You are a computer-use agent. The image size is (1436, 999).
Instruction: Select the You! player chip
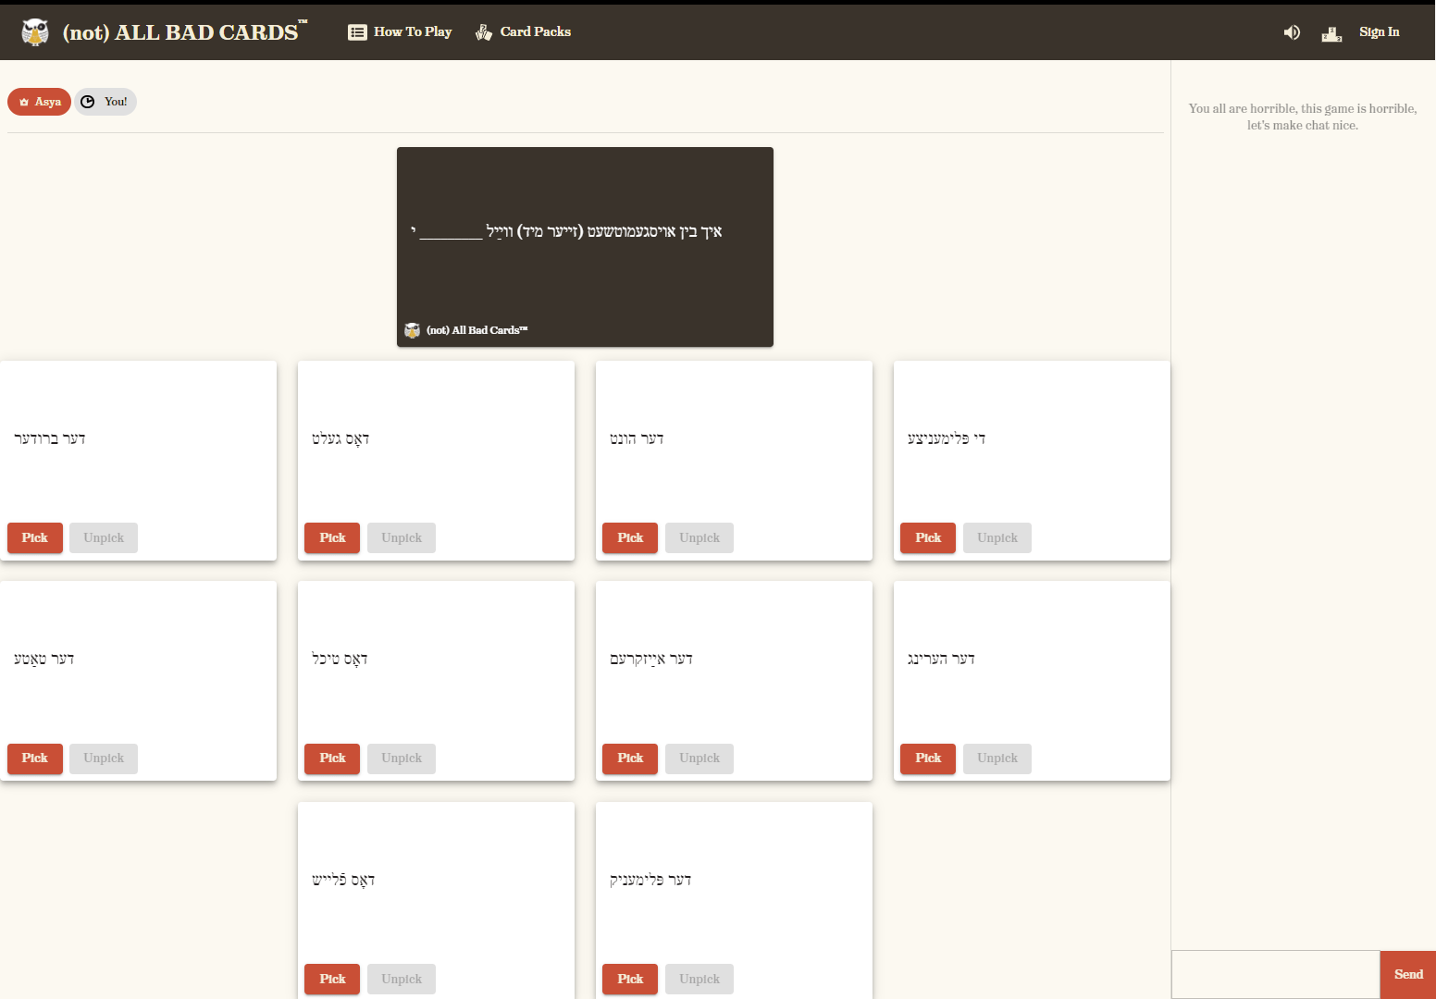(x=105, y=102)
